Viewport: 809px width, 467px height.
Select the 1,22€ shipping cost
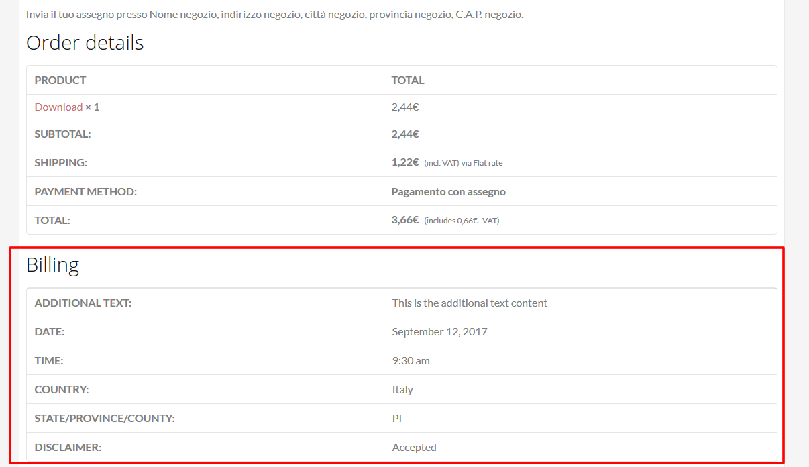pos(405,162)
